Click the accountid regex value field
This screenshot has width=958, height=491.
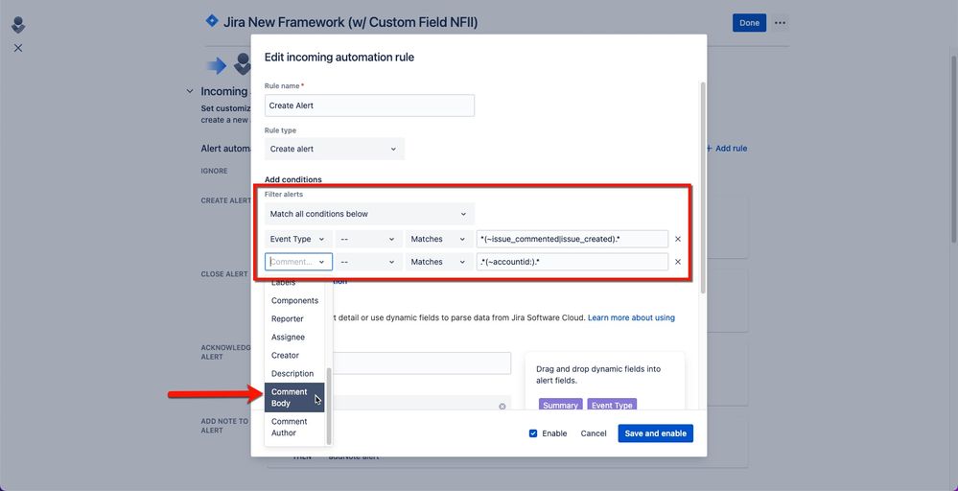click(572, 262)
